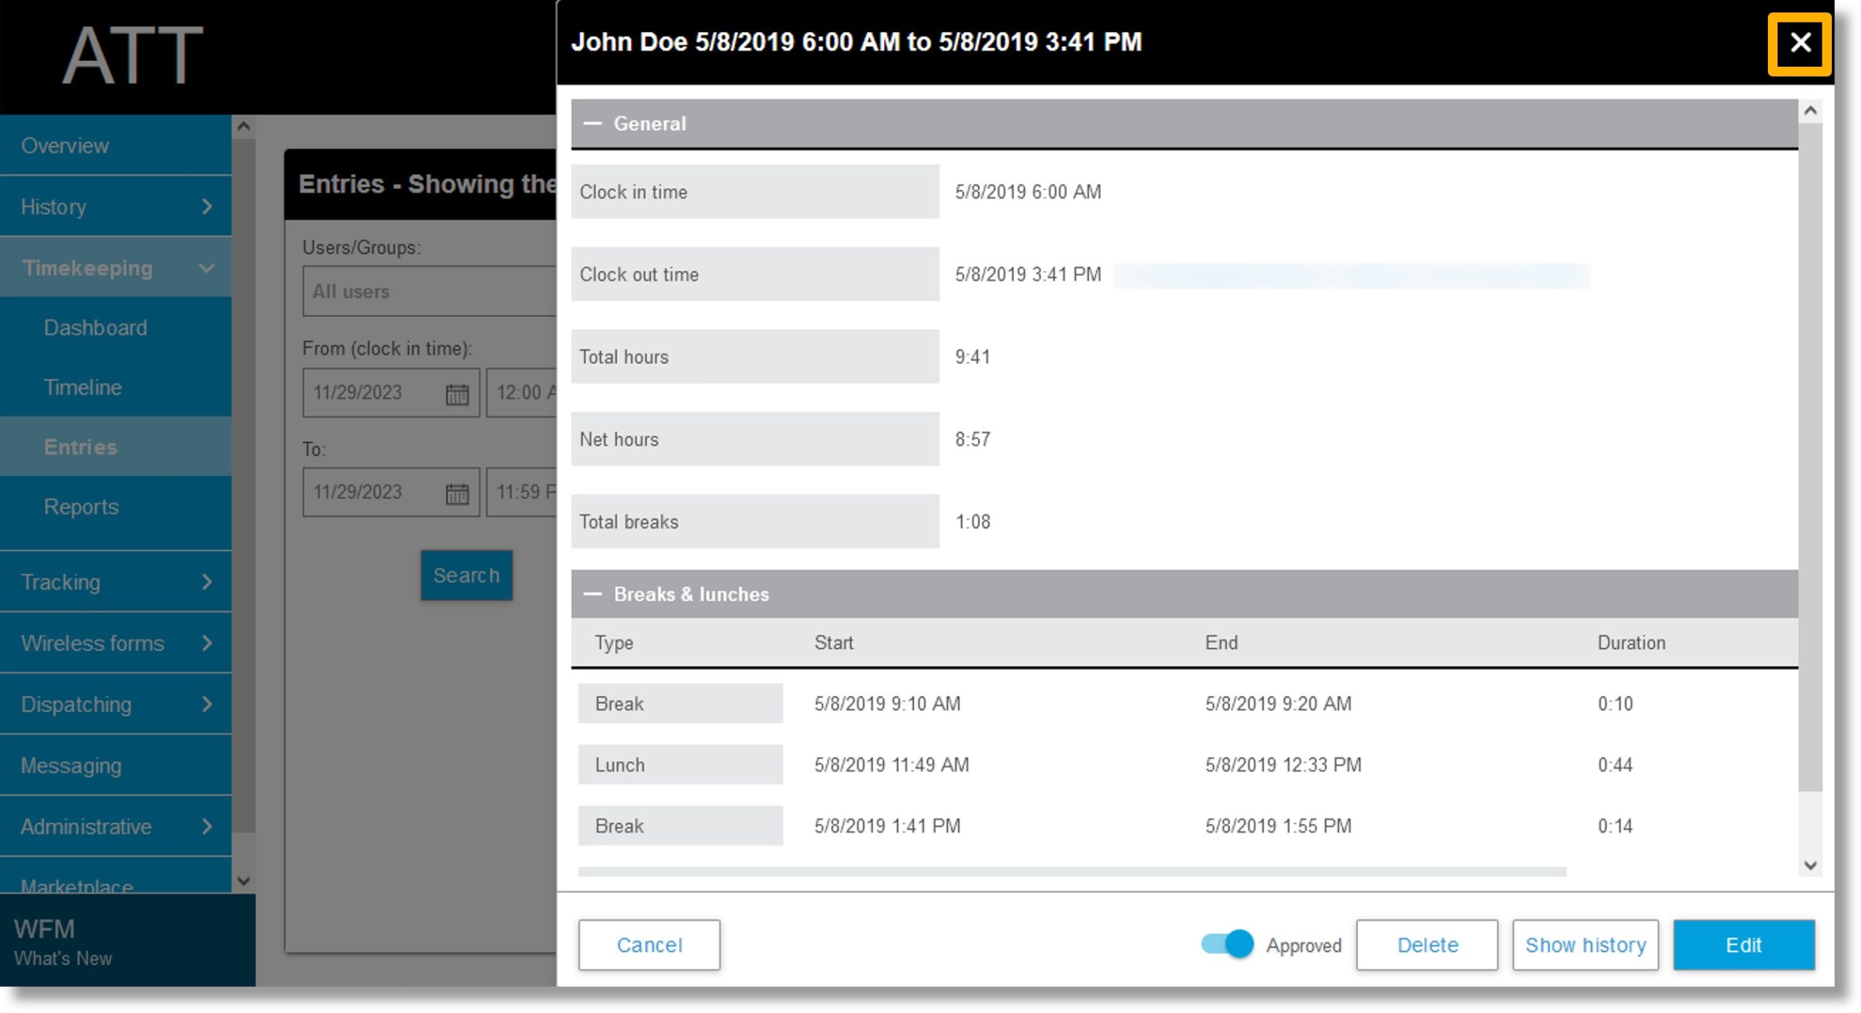Click the Delete button

[1427, 945]
